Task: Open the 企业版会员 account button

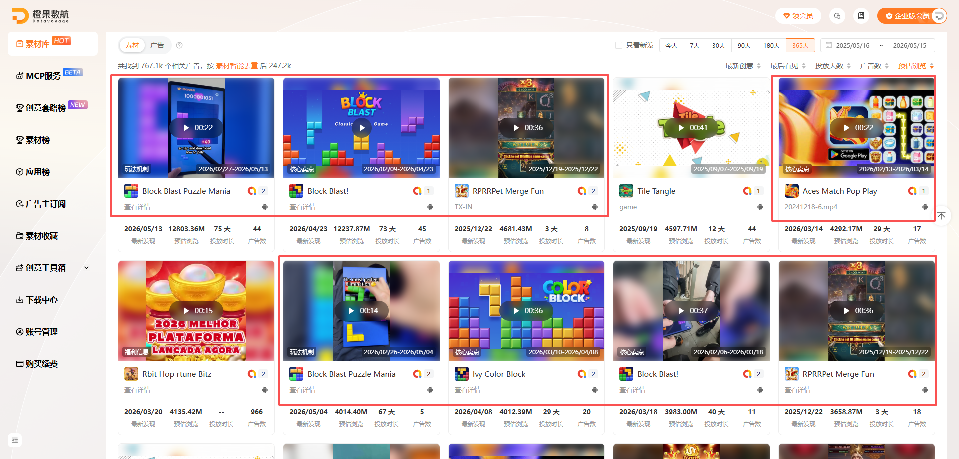Action: tap(912, 16)
